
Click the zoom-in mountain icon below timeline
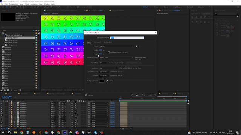pos(131,129)
